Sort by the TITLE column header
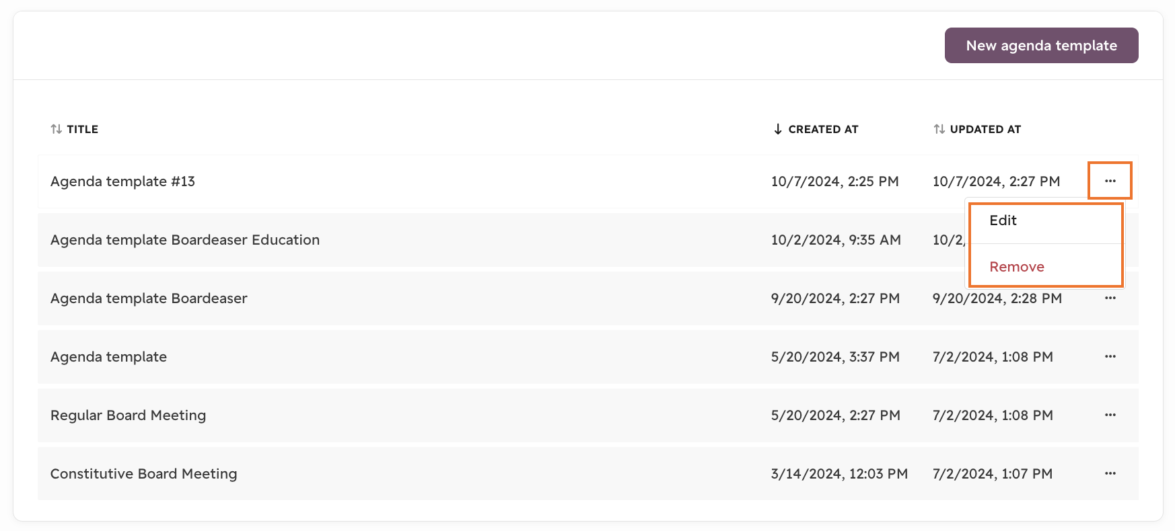 (82, 129)
